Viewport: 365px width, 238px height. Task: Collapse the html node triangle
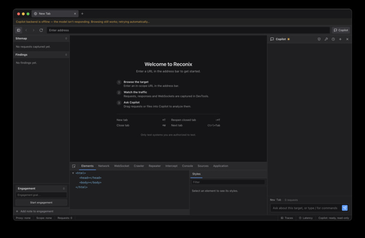coord(73,173)
